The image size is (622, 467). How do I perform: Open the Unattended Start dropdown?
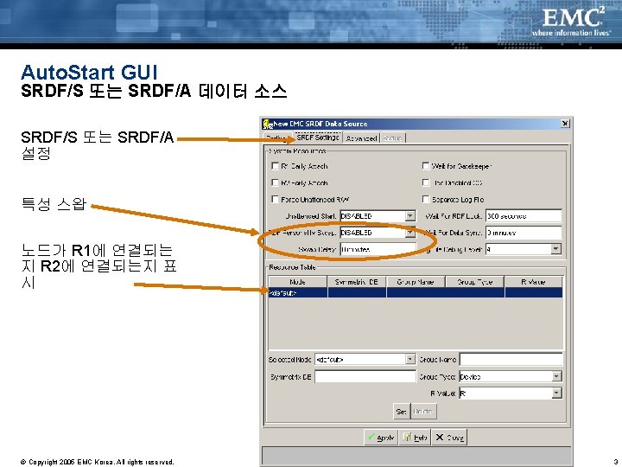tap(410, 216)
